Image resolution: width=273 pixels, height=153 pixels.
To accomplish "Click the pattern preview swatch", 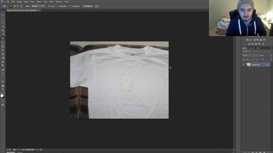I will 96,6.
